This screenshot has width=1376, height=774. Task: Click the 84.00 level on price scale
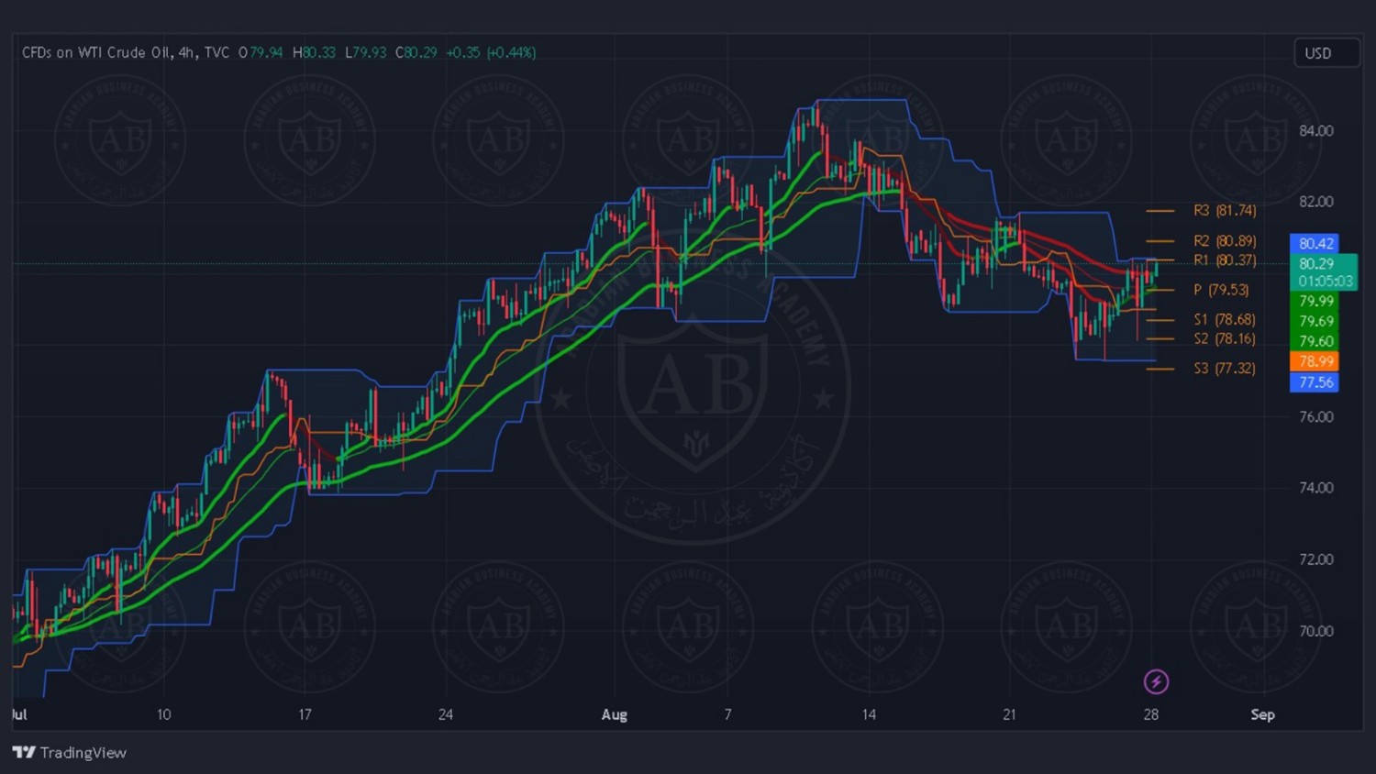point(1316,131)
